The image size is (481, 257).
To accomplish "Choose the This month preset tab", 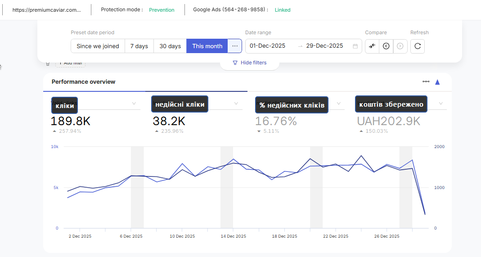I will 207,46.
